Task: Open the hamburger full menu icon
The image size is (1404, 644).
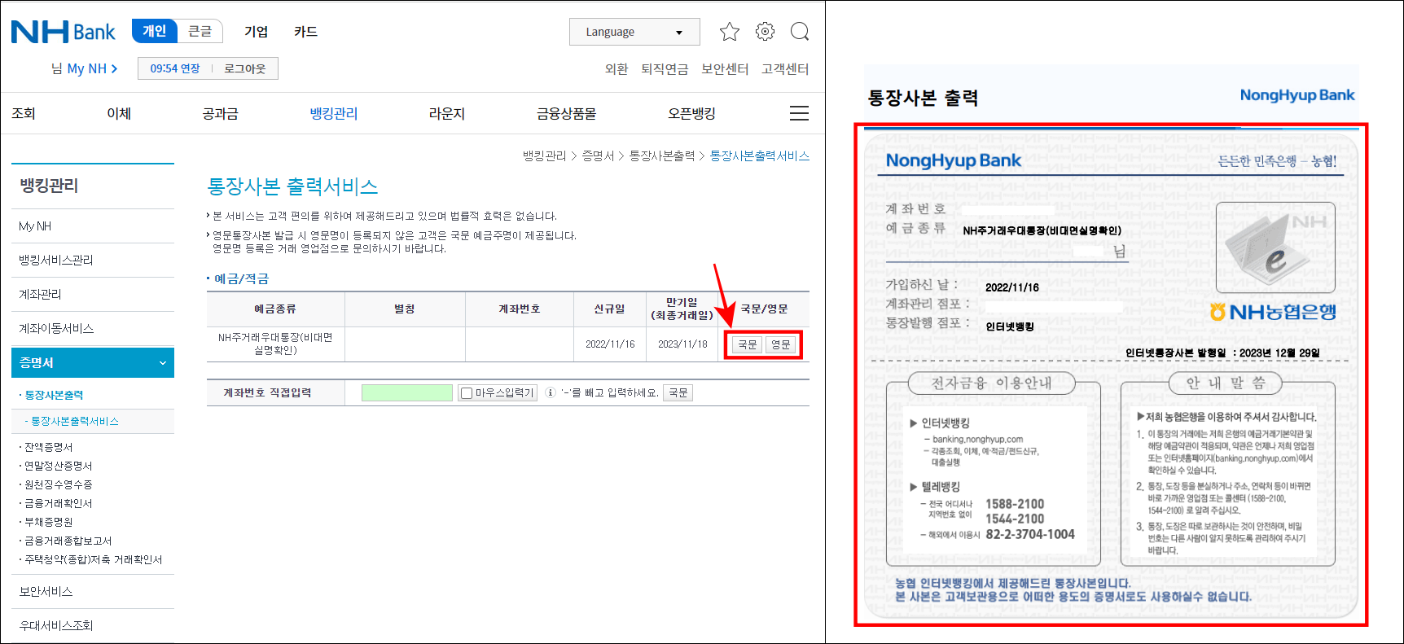Action: [800, 113]
